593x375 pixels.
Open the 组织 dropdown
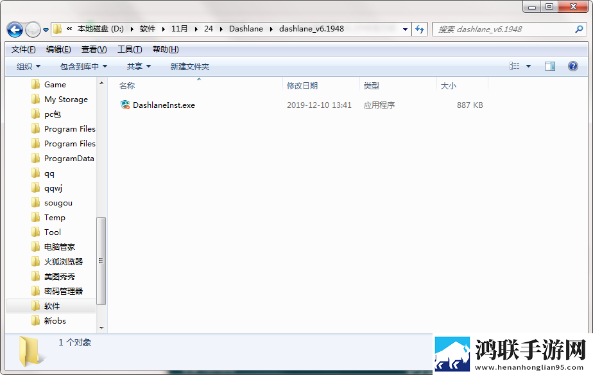28,67
